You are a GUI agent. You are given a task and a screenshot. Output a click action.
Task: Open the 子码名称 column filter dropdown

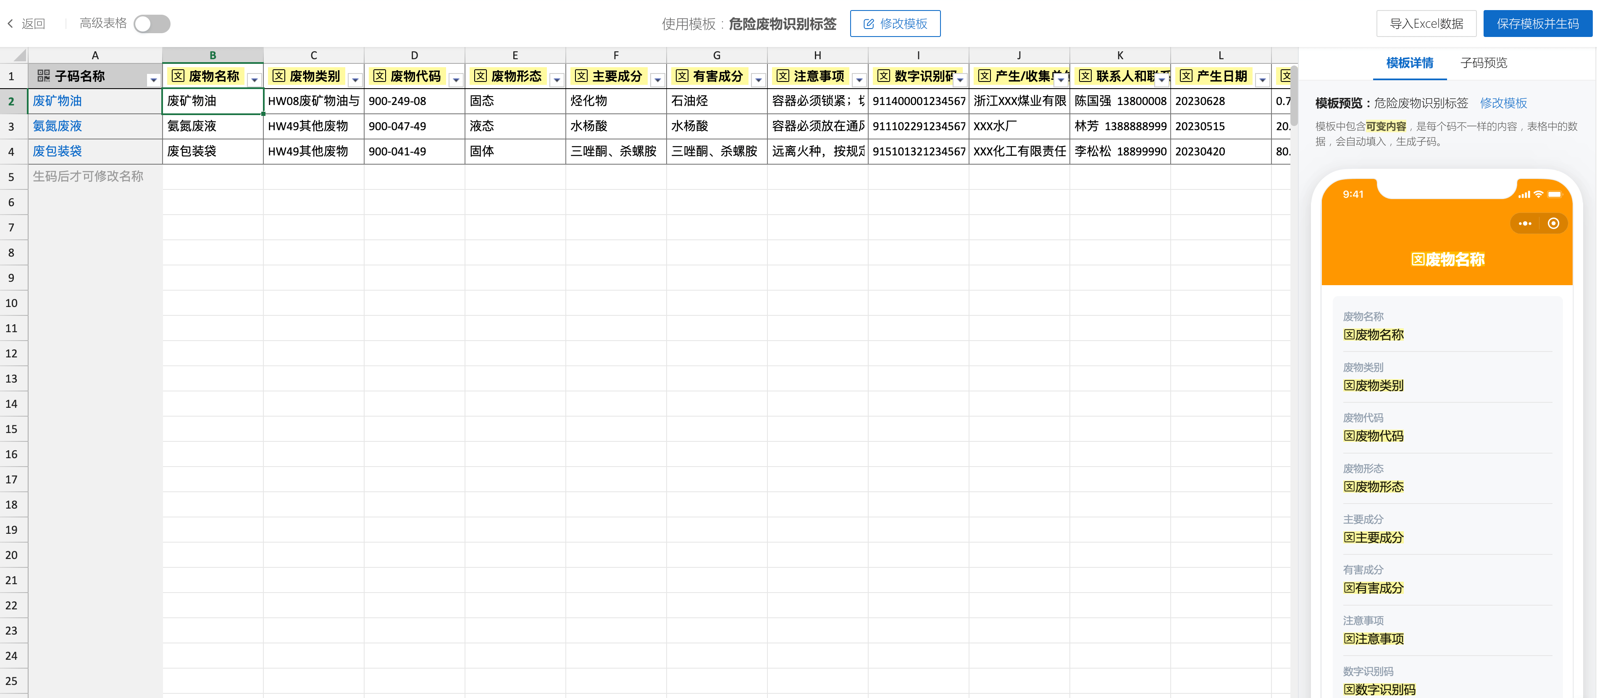tap(153, 79)
